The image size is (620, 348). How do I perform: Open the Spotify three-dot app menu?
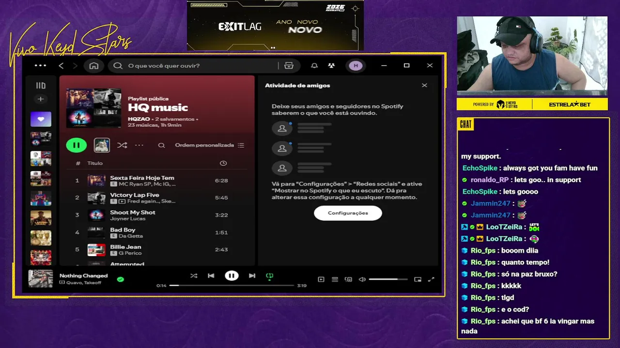point(41,66)
